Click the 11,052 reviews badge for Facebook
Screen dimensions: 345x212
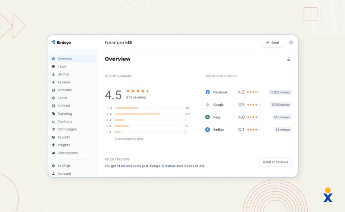(x=280, y=92)
